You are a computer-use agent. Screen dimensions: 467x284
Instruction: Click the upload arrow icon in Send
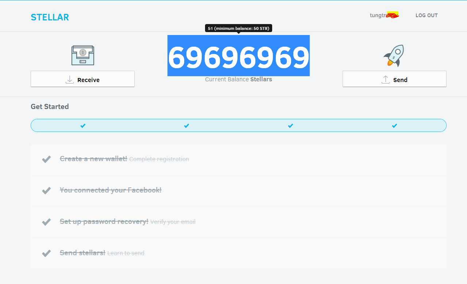[x=386, y=79]
